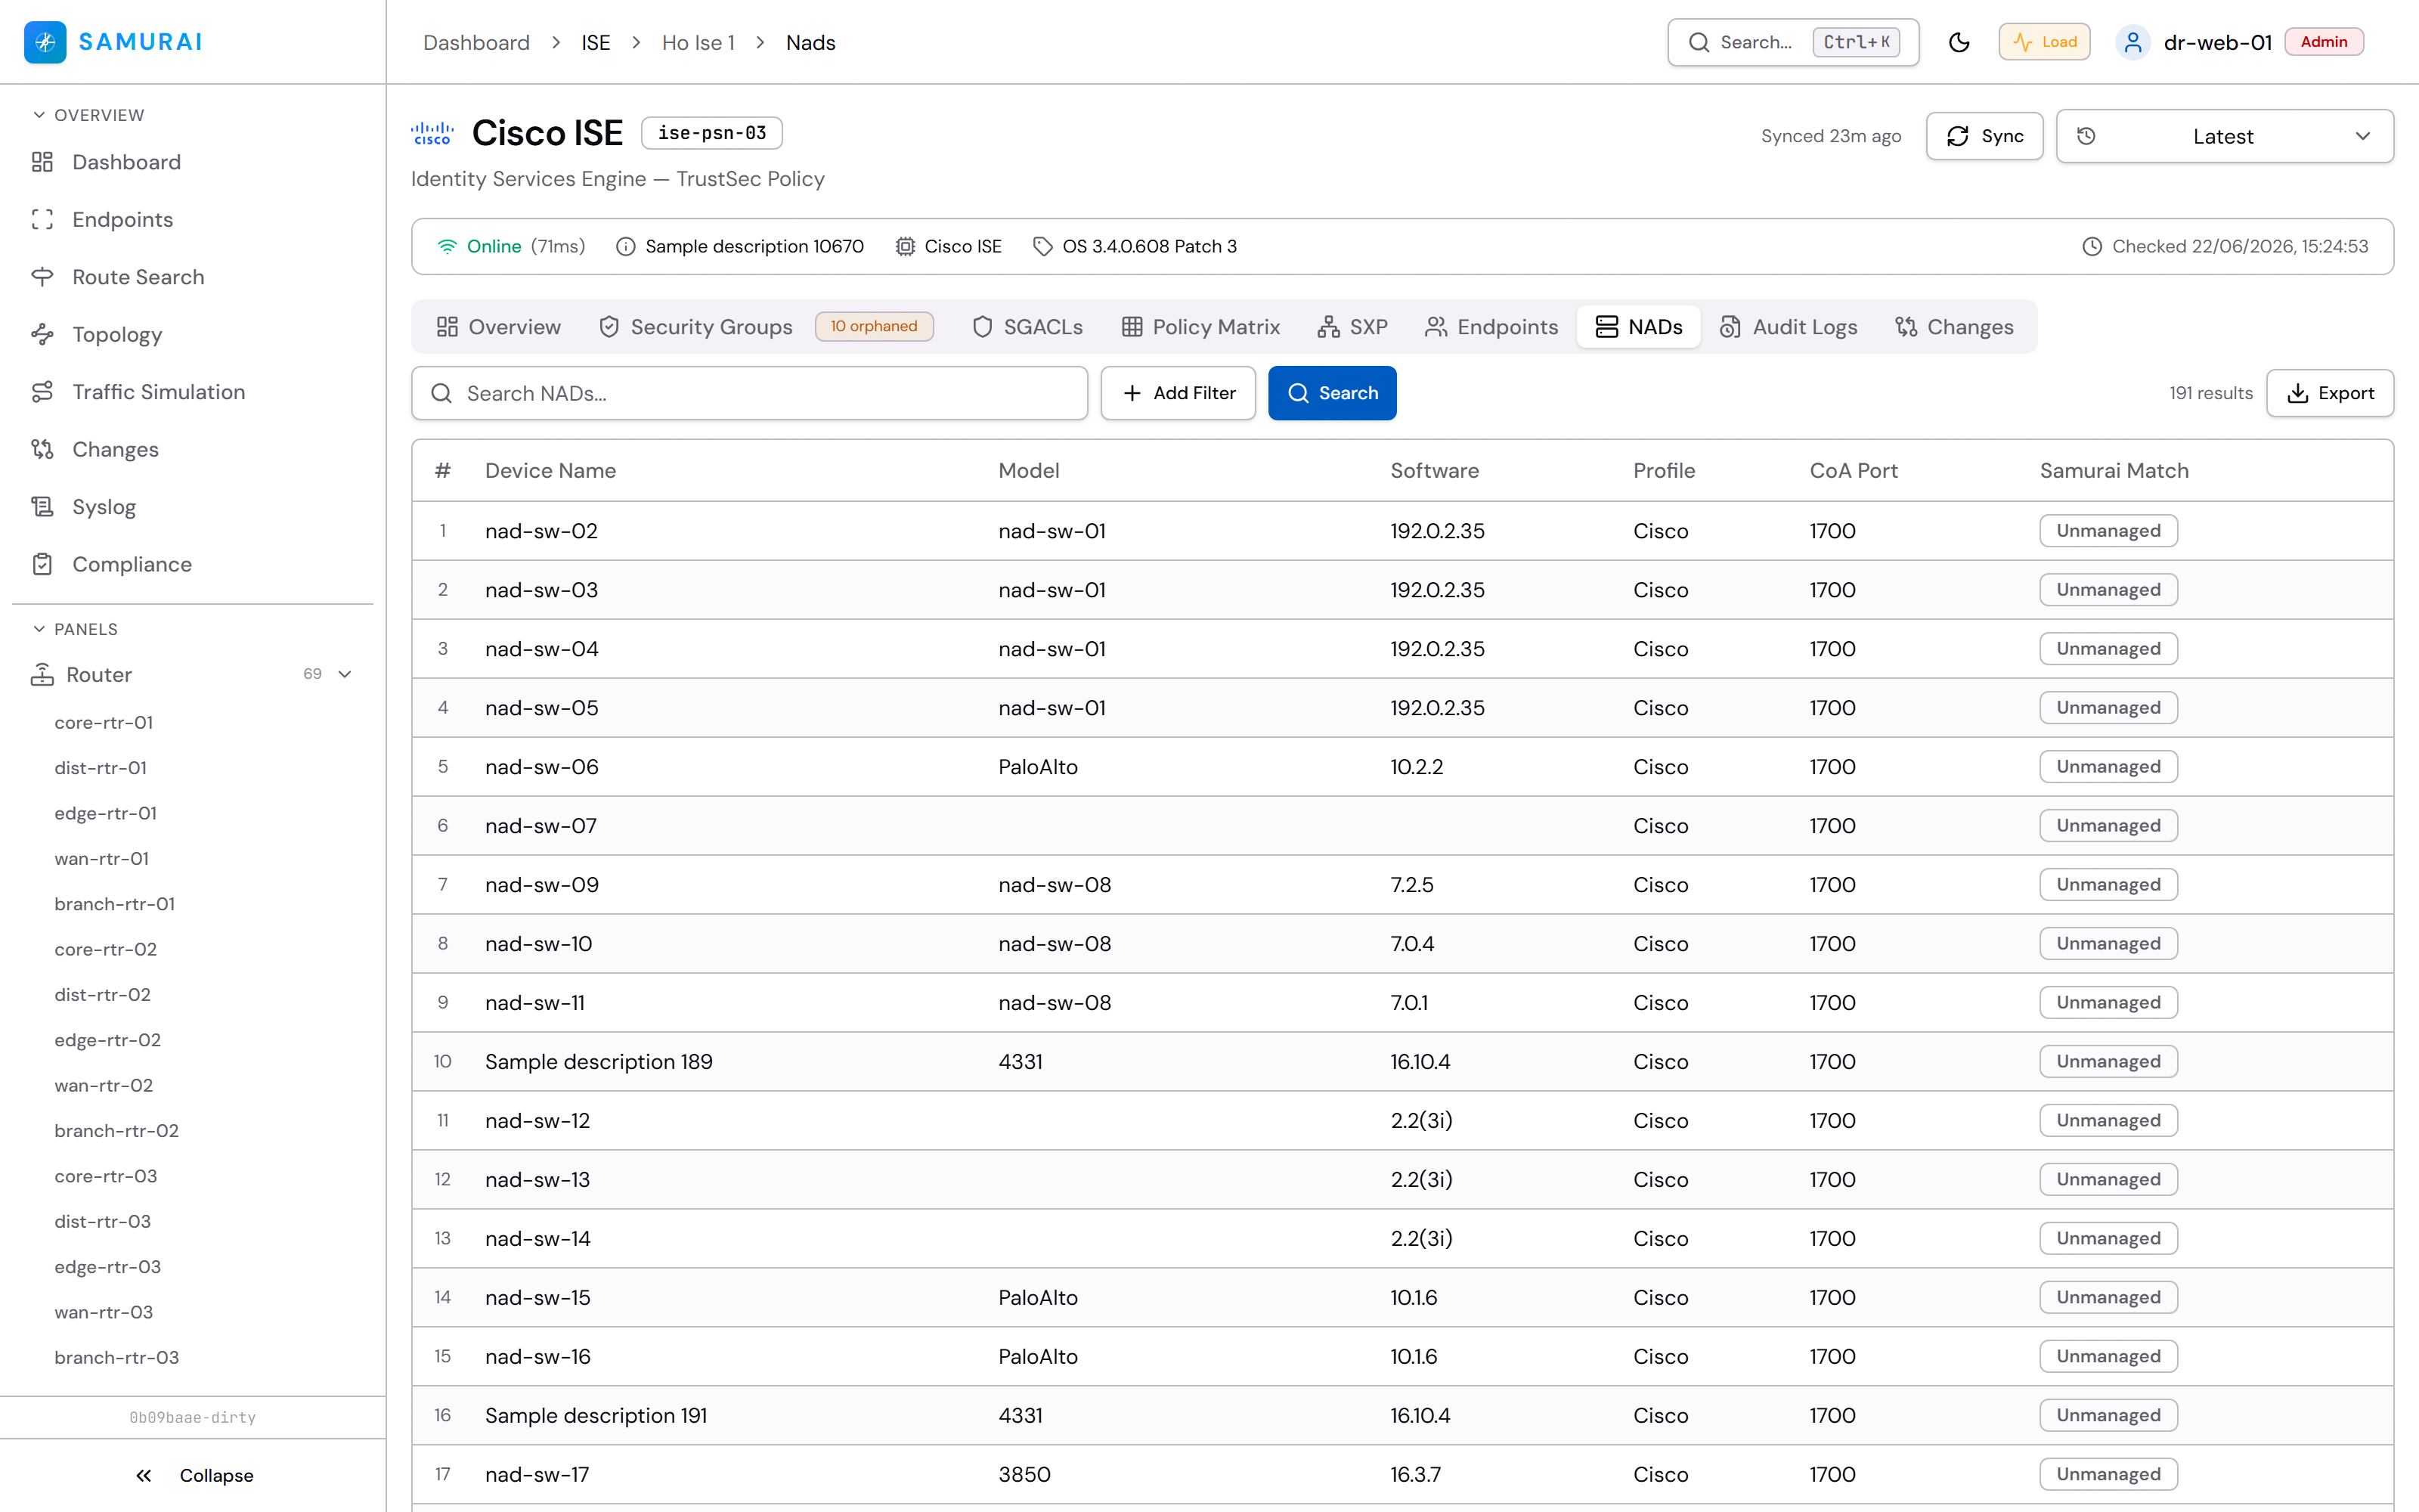This screenshot has width=2419, height=1512.
Task: Click the Sync button
Action: 1984,136
